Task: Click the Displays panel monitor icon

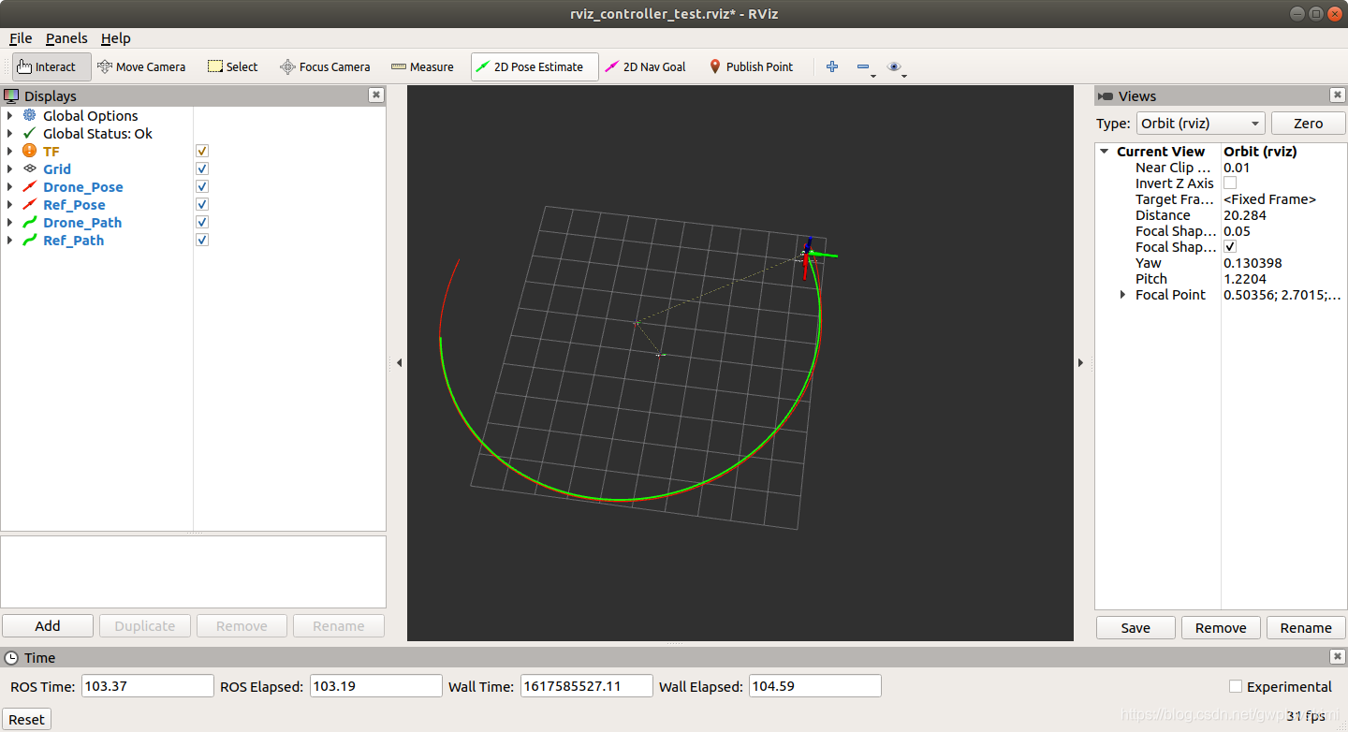Action: (x=11, y=95)
